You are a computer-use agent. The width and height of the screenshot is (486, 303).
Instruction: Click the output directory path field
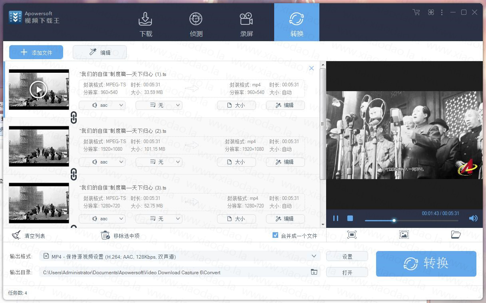(181, 272)
